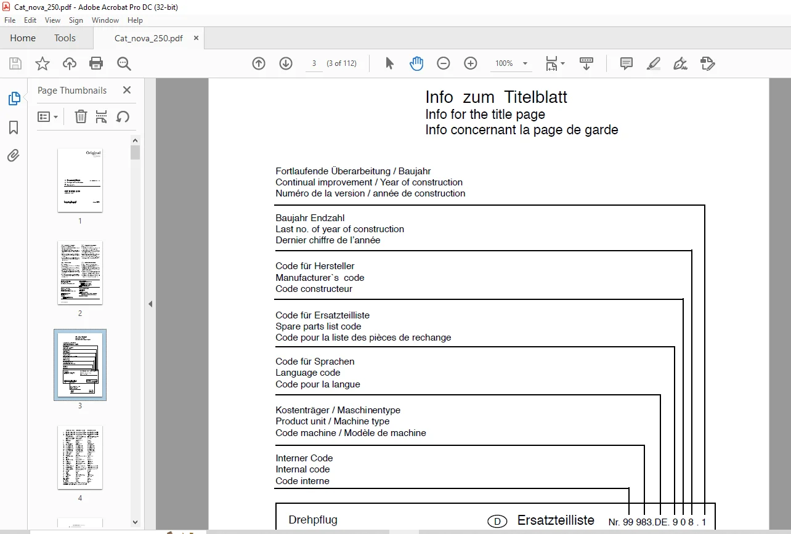Open the Sign menu
Image resolution: width=791 pixels, height=534 pixels.
76,20
